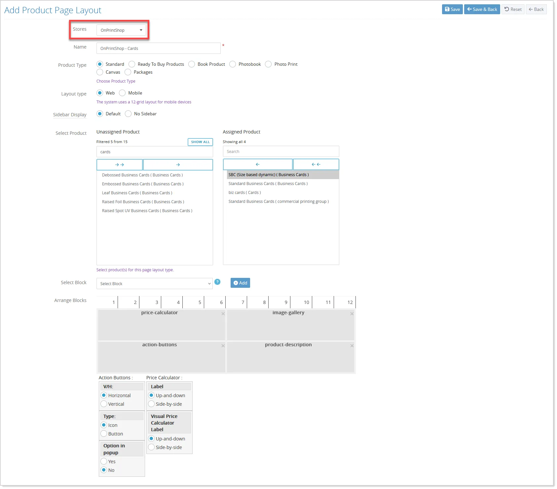
Task: Choose the Book Product radio option
Action: pos(192,64)
